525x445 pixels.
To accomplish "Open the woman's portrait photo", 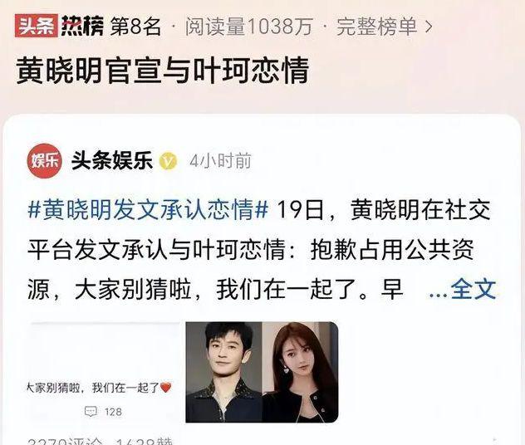I will pos(300,372).
